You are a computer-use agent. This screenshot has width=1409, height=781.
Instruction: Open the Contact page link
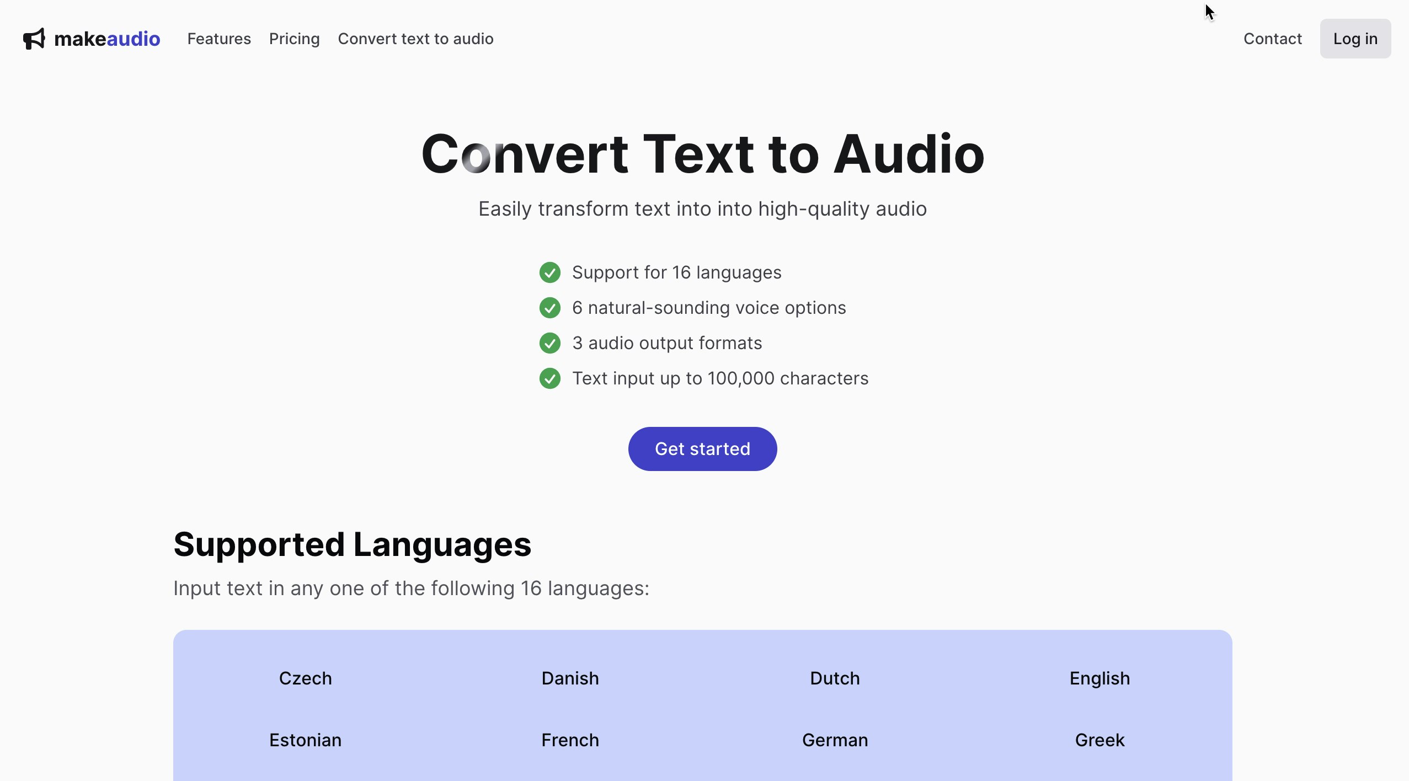click(1272, 39)
